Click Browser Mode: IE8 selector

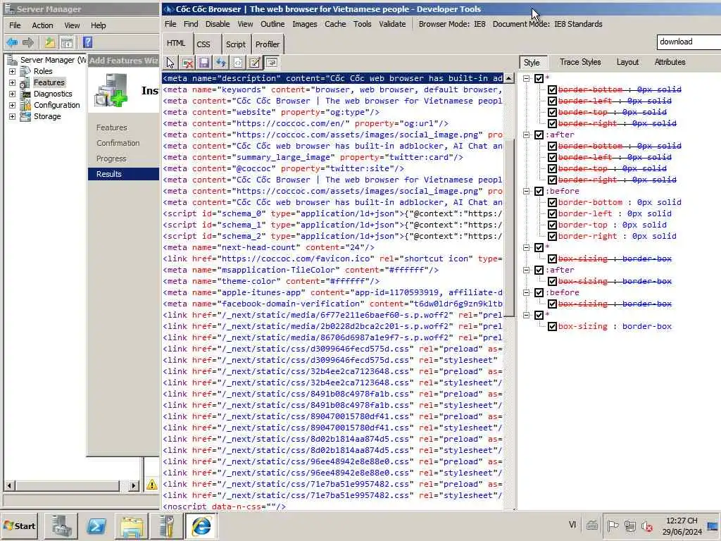pyautogui.click(x=452, y=24)
